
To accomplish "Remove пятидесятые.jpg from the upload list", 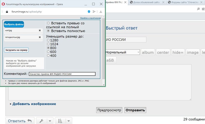I will point(40,37).
